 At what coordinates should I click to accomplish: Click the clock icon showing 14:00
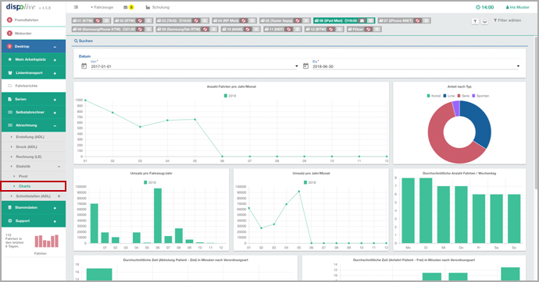pyautogui.click(x=478, y=7)
